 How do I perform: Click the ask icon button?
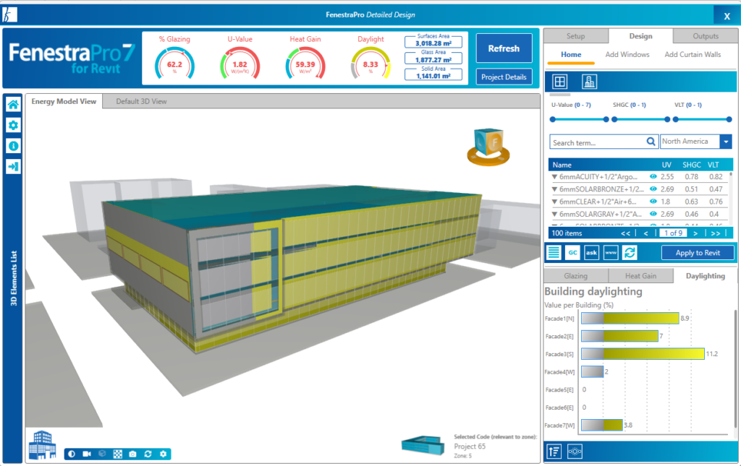pyautogui.click(x=591, y=252)
